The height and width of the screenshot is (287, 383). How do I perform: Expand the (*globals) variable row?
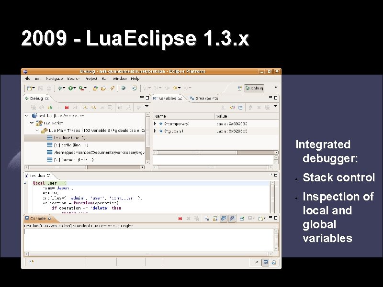155,131
